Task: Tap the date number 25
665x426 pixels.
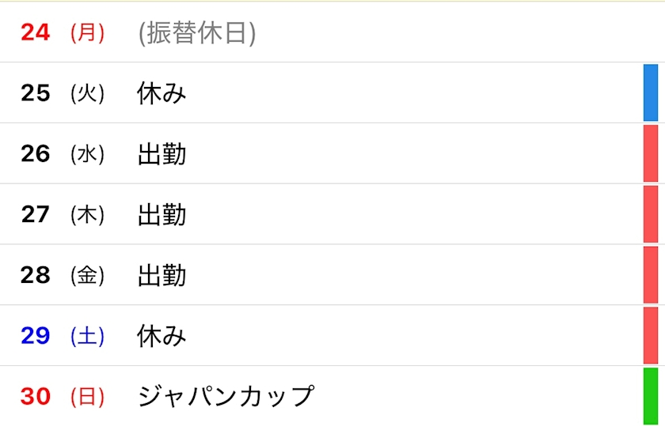Action: [x=36, y=93]
